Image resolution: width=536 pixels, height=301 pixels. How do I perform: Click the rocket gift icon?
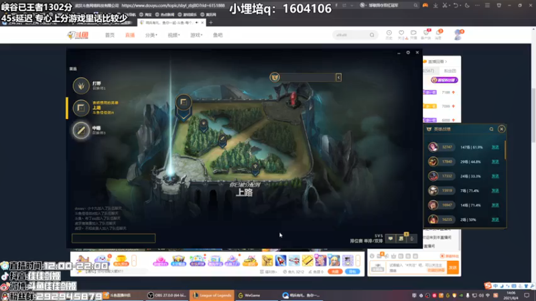click(281, 260)
